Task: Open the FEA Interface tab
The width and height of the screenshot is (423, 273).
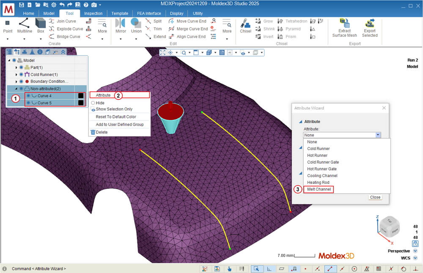Action: click(149, 13)
